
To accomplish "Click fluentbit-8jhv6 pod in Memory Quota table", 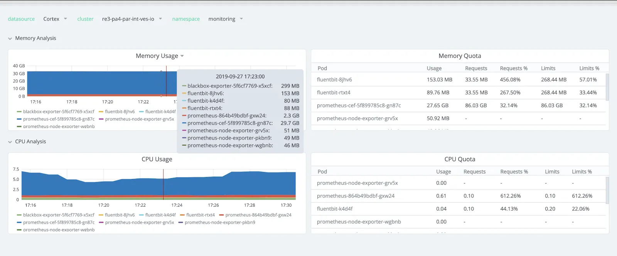I will pos(334,80).
